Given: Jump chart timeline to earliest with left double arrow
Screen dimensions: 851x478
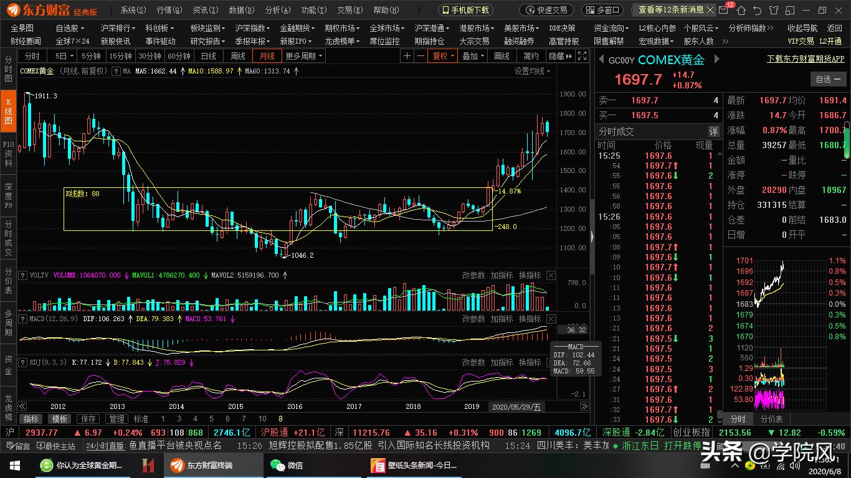Looking at the screenshot, I should click(22, 406).
